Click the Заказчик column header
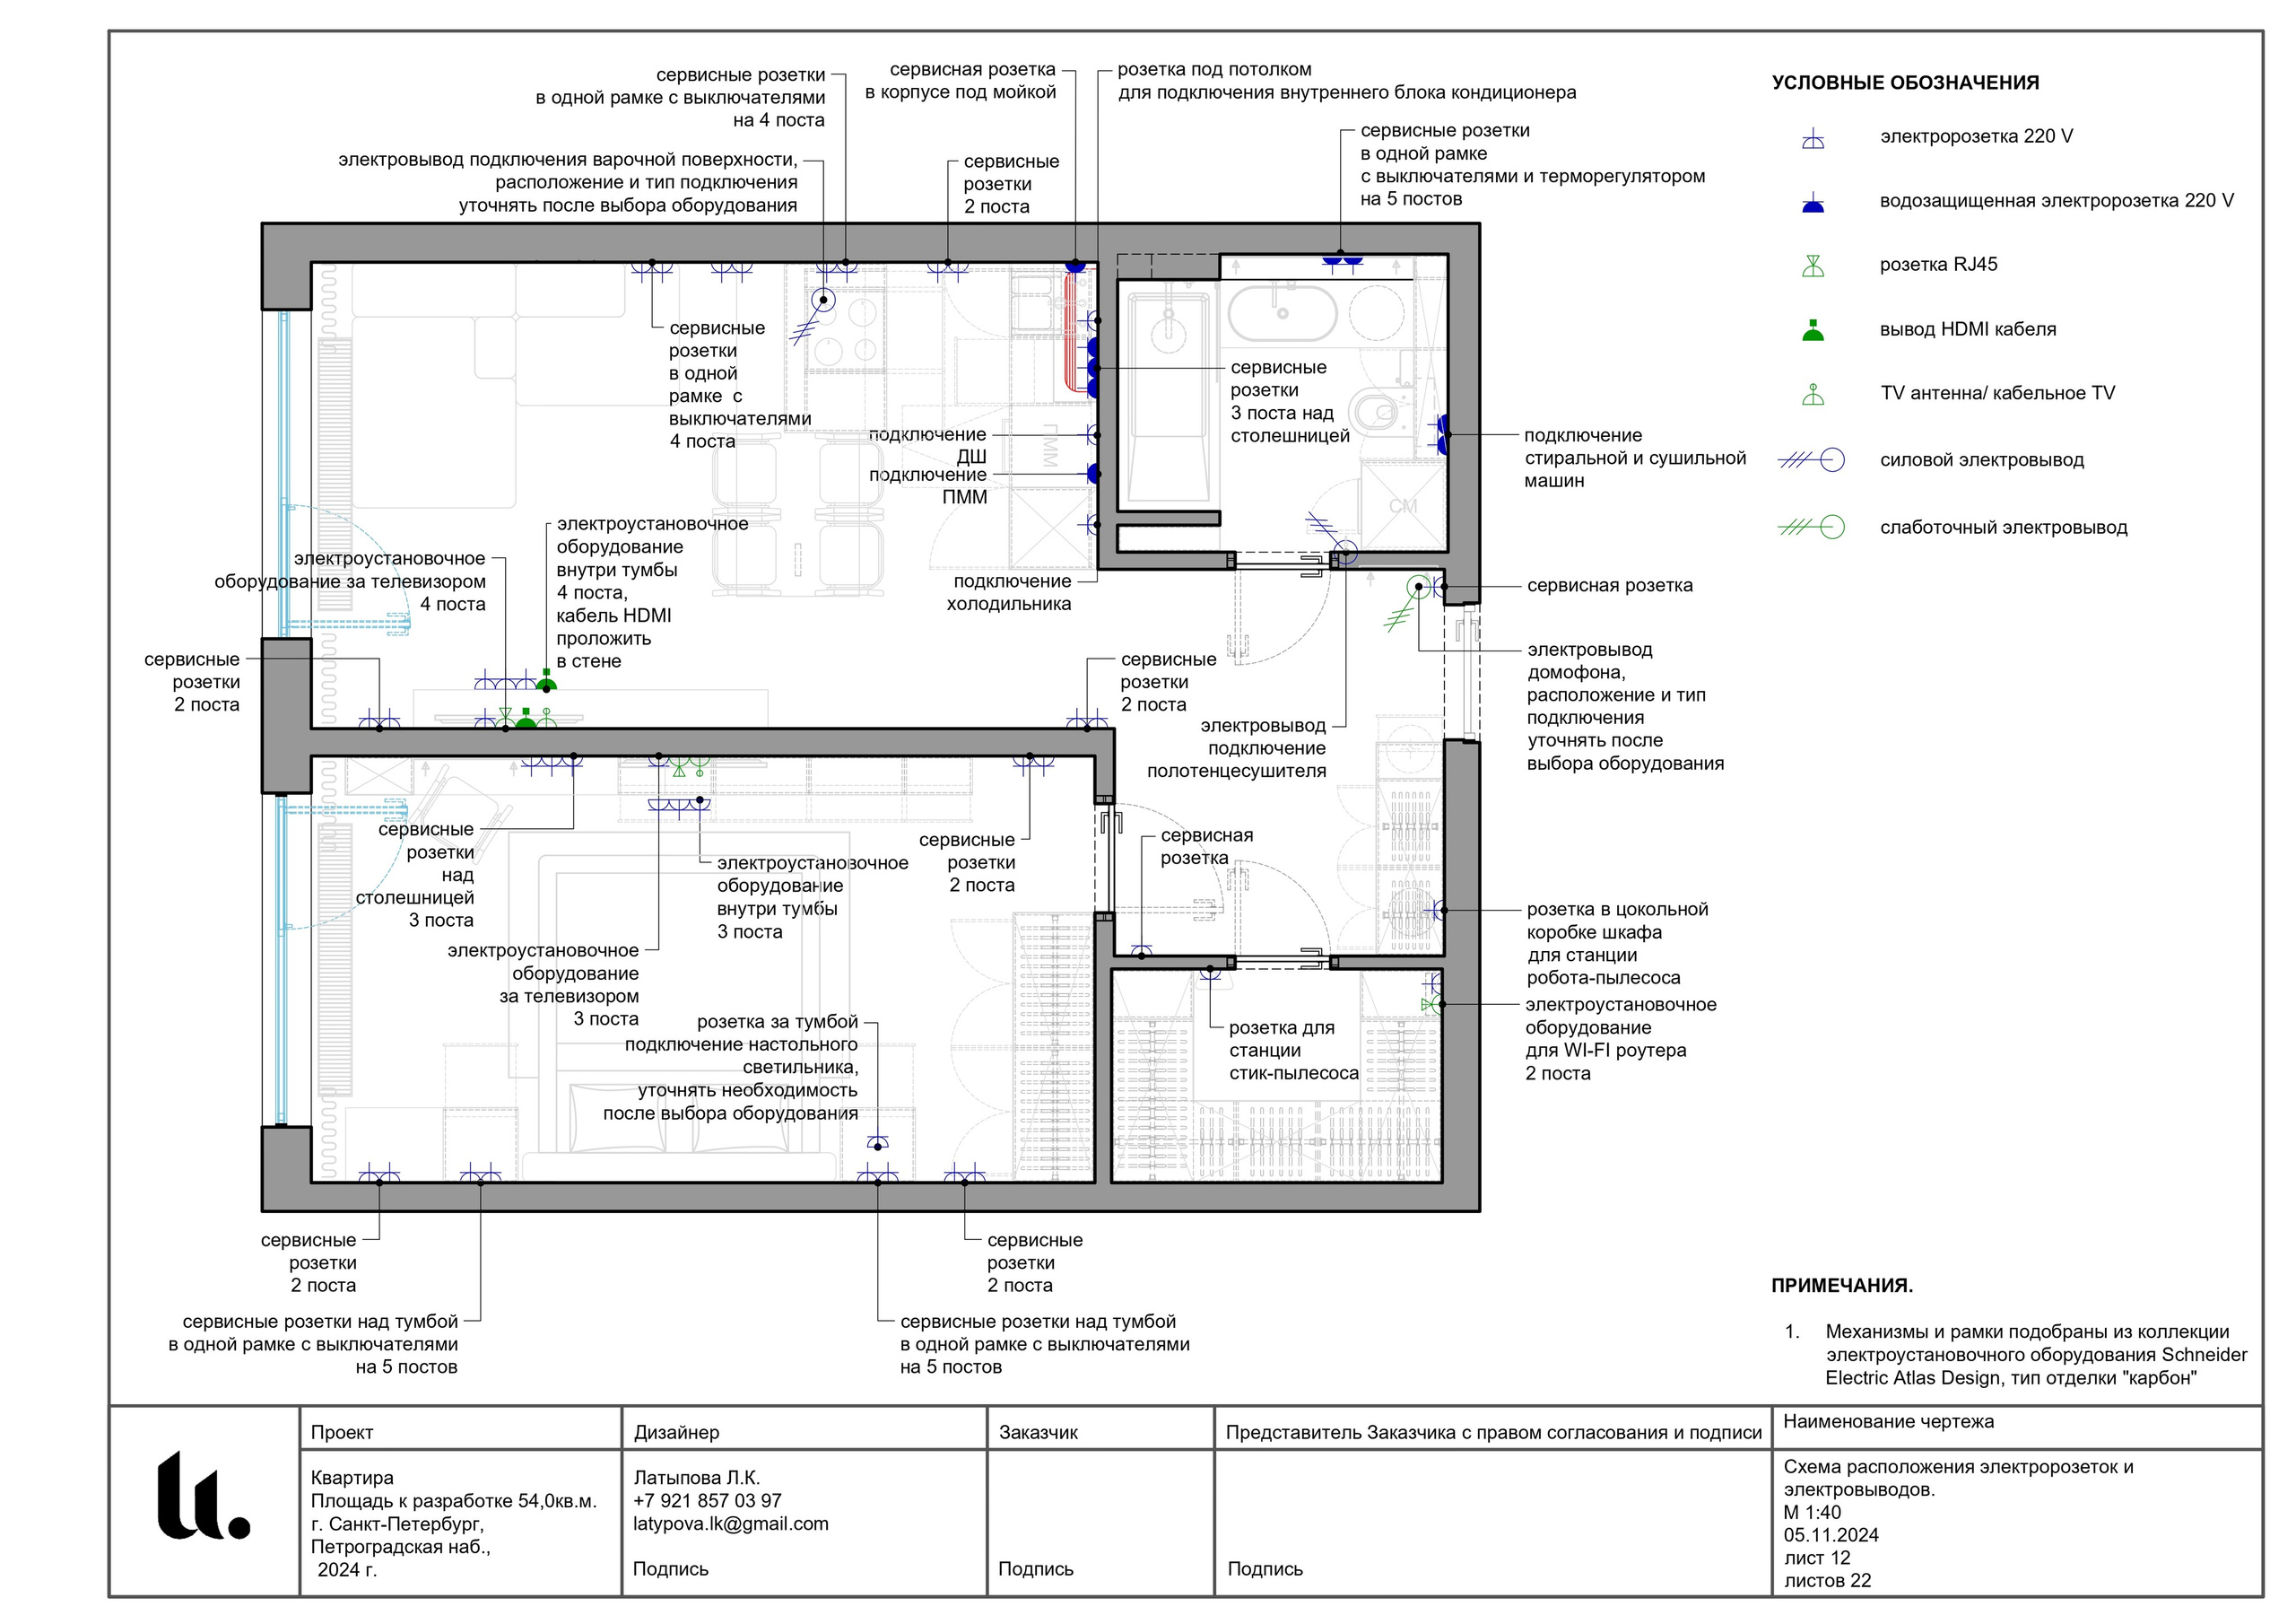 [1038, 1433]
